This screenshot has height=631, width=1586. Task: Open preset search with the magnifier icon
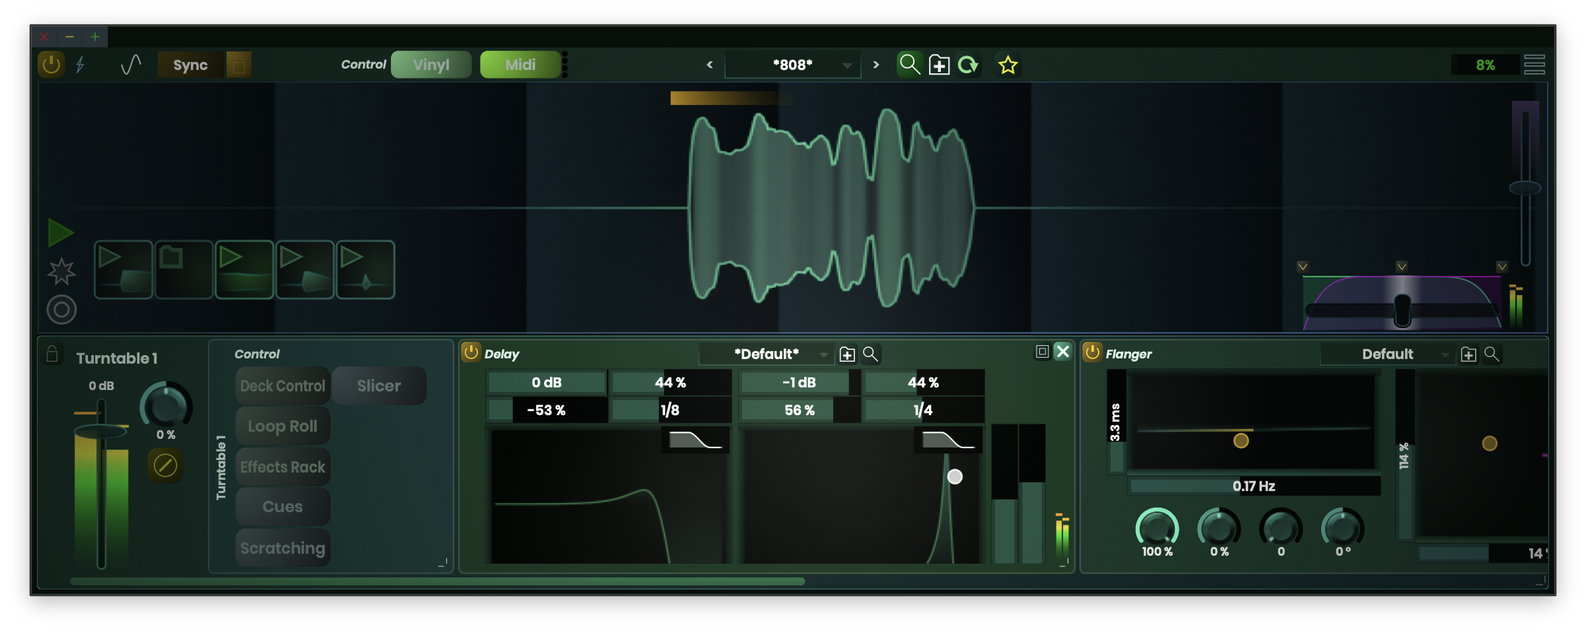pos(909,64)
